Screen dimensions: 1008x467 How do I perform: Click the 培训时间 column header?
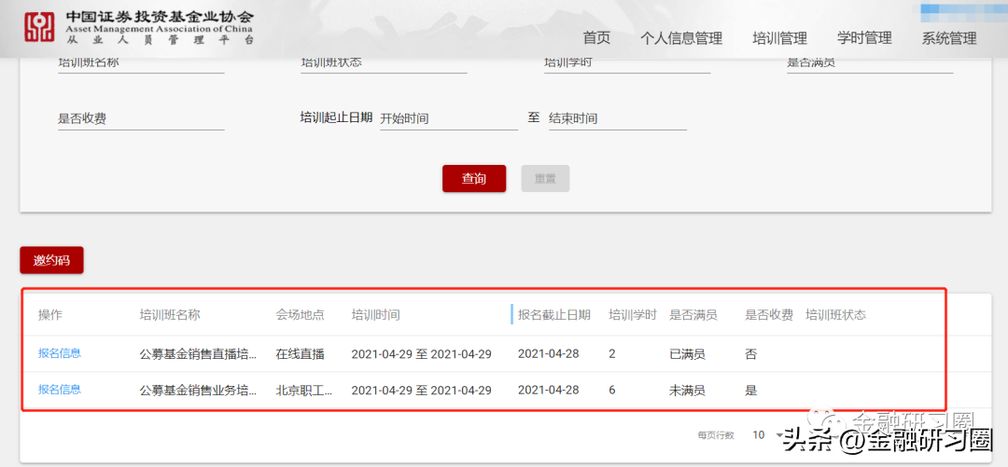tap(375, 315)
